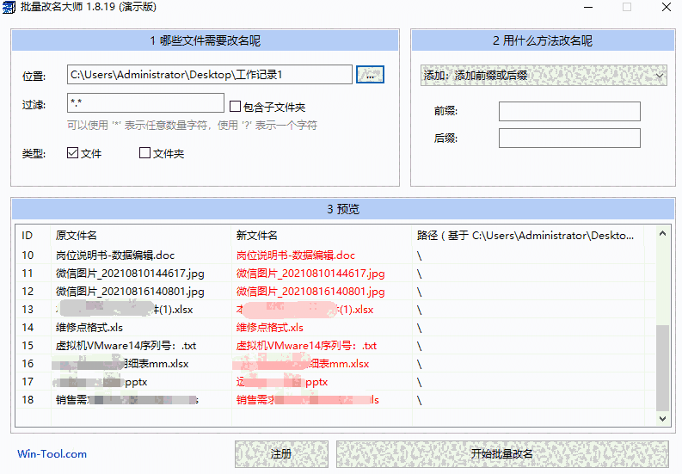Click the 注册 register button
This screenshot has width=682, height=474.
[281, 454]
